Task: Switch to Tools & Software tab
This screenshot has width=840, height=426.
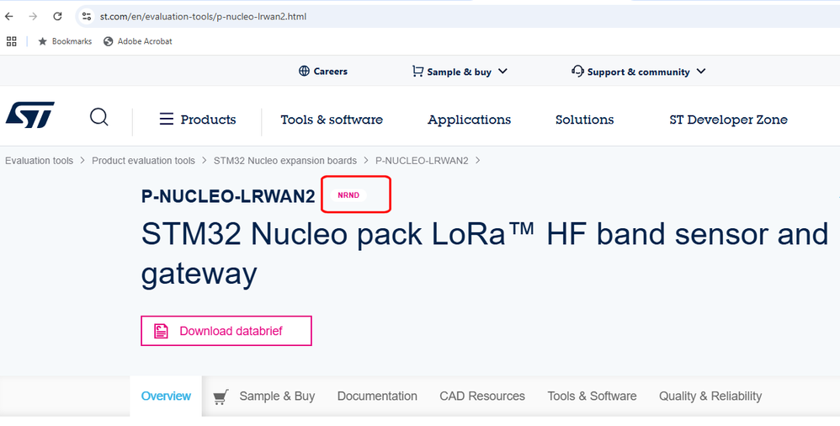Action: click(592, 397)
